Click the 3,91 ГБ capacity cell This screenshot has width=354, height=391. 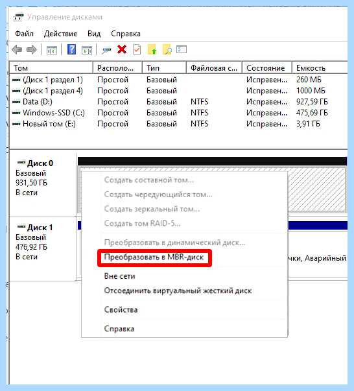point(308,124)
